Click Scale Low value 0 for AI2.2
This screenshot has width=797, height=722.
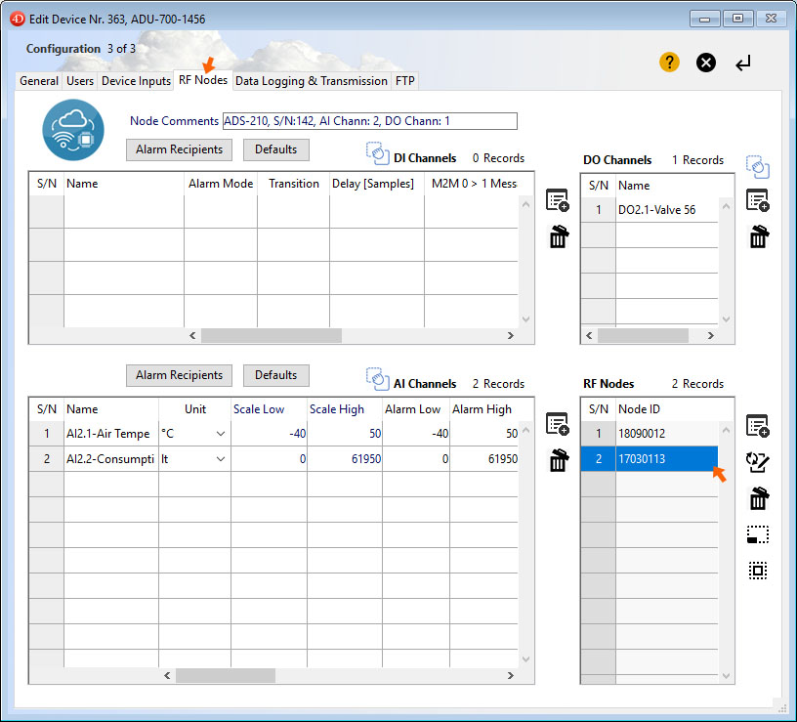tap(269, 459)
